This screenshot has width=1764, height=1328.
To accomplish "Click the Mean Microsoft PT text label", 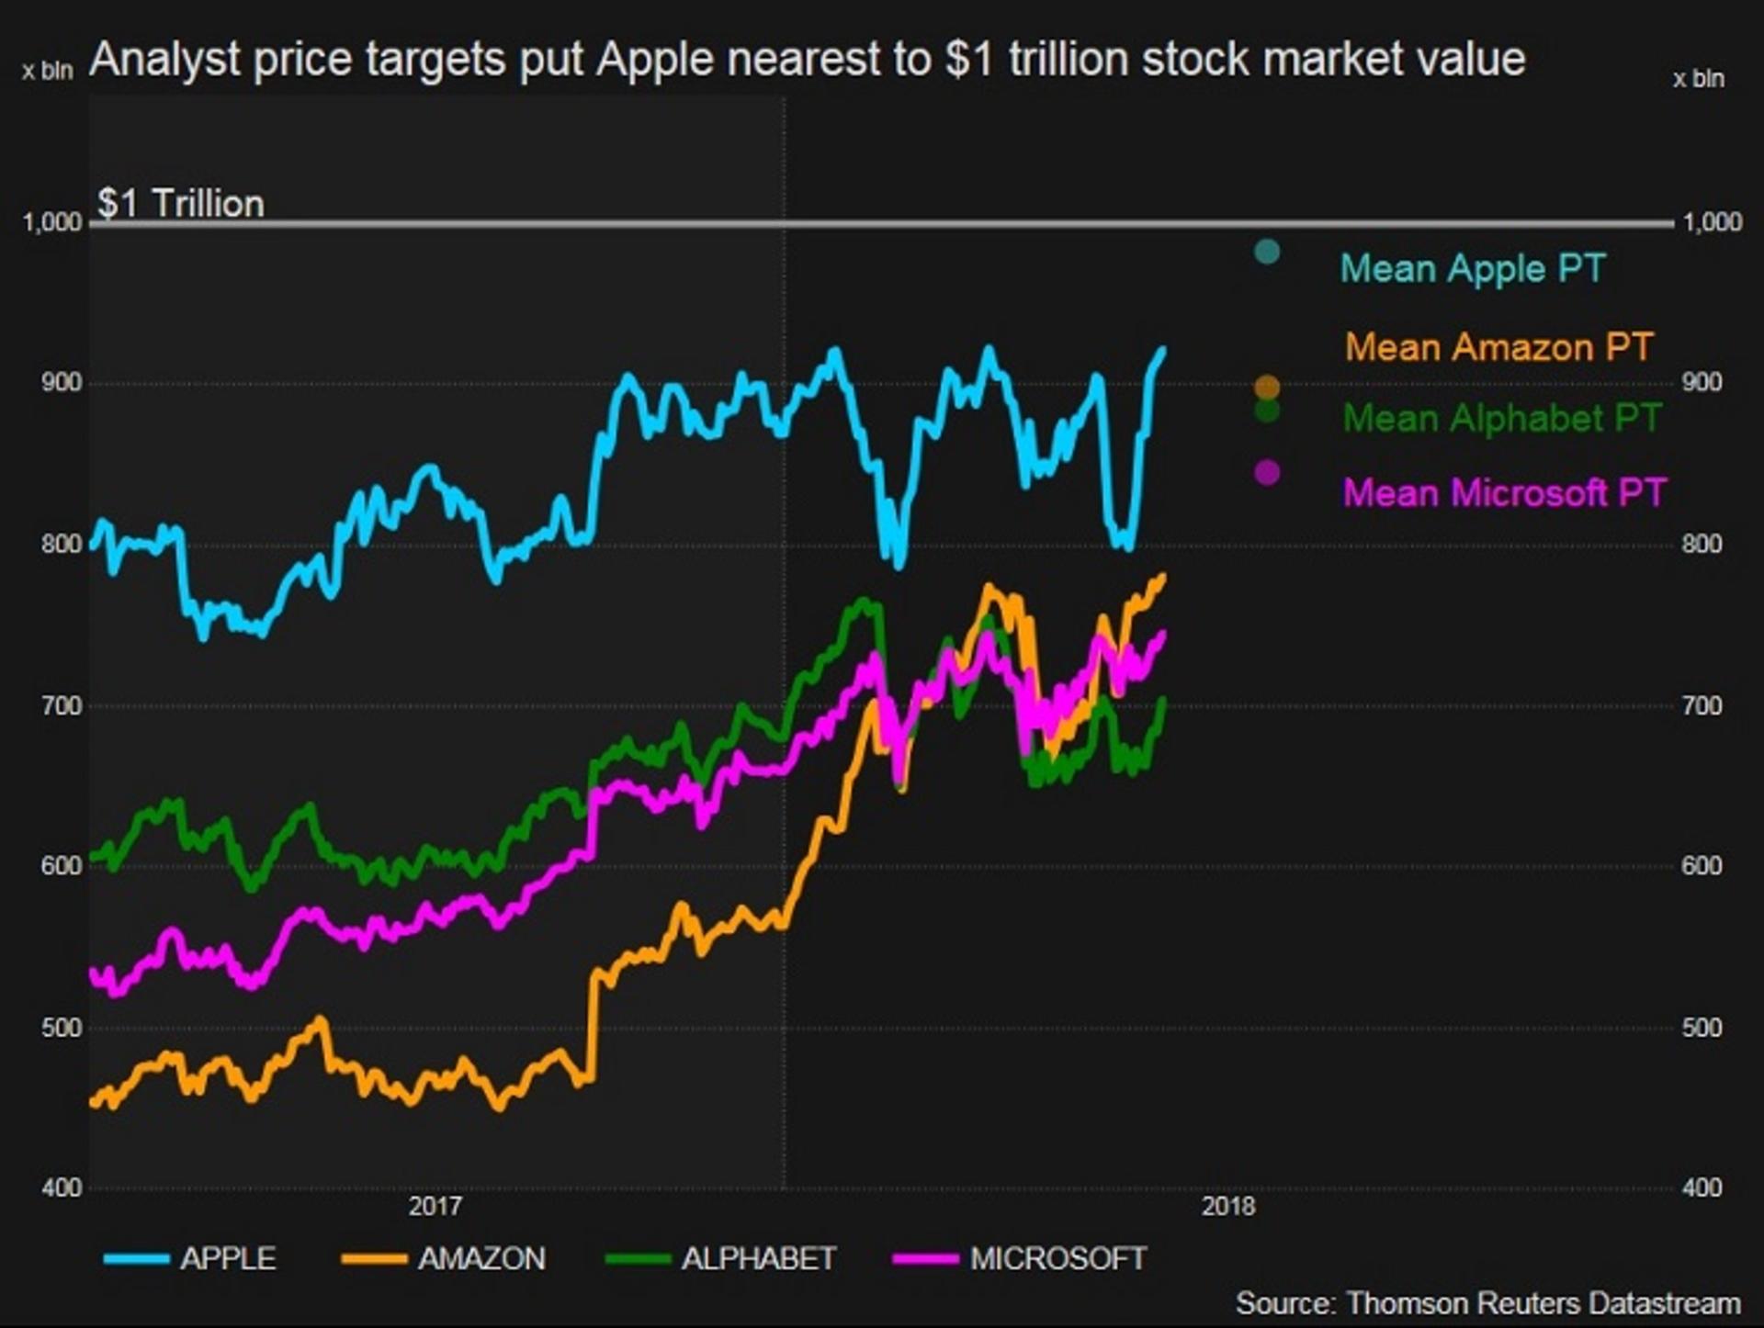I will [1505, 493].
